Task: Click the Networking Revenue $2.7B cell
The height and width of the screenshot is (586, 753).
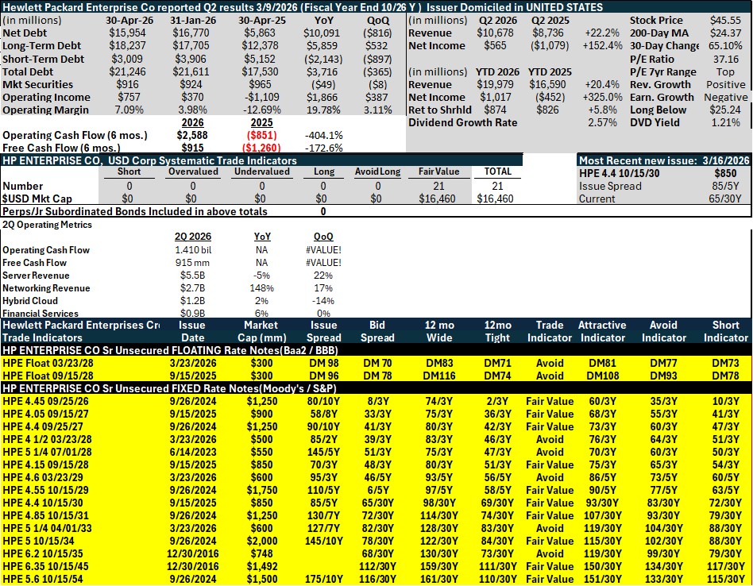Action: point(192,288)
